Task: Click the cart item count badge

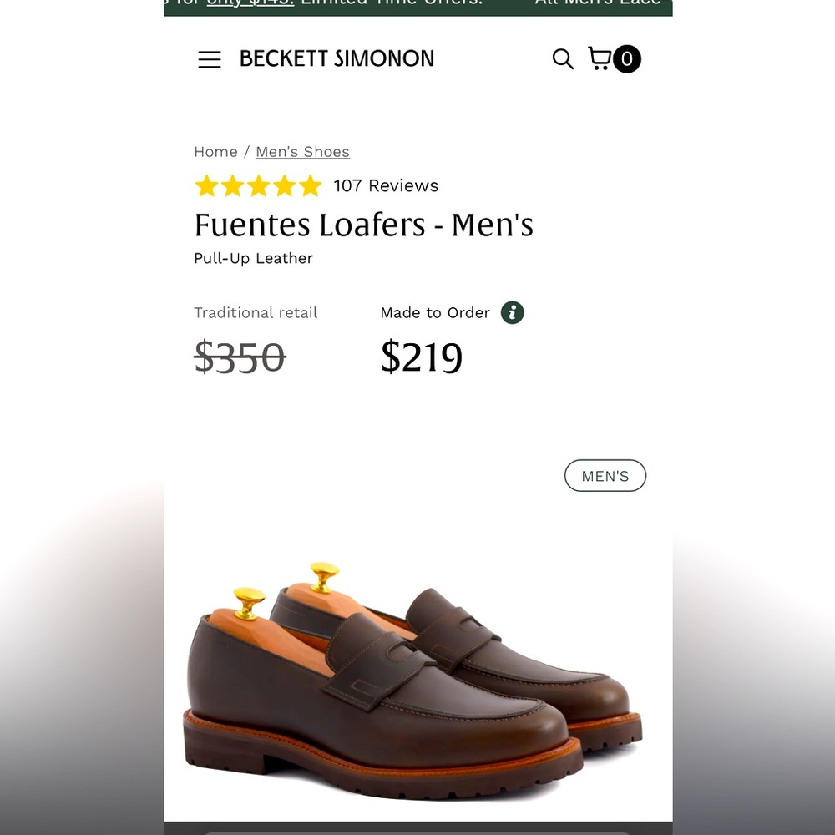Action: click(627, 59)
